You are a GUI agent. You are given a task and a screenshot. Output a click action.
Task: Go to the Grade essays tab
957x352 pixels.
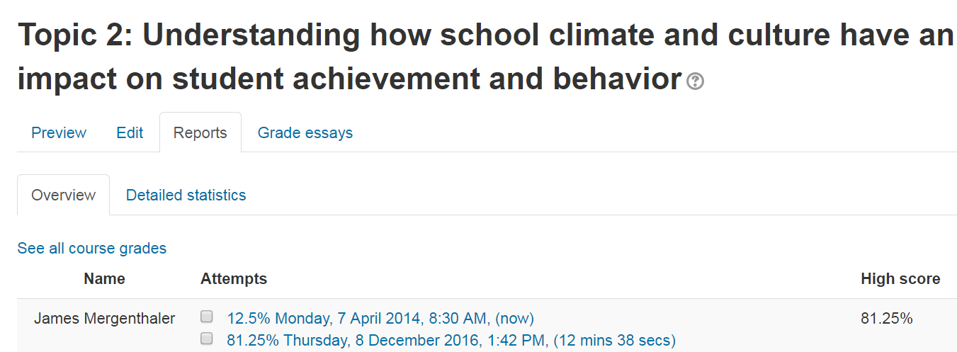[305, 132]
